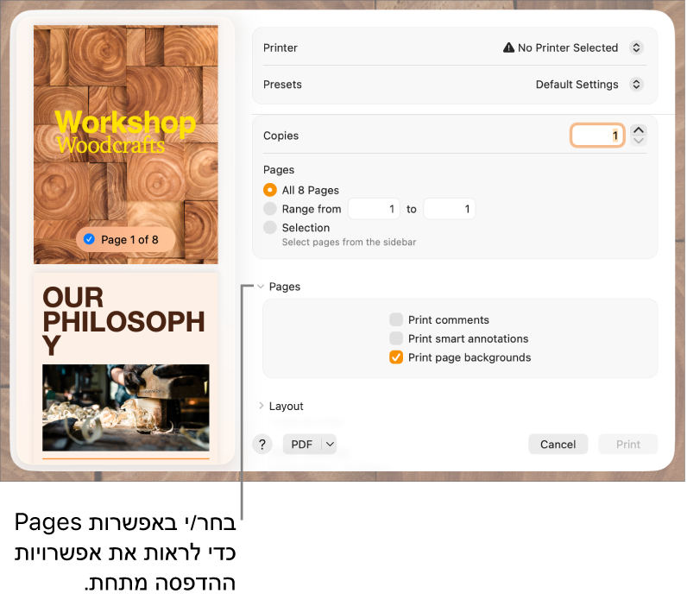This screenshot has width=687, height=606.
Task: Enable Print smart annotations checkbox
Action: [x=396, y=338]
